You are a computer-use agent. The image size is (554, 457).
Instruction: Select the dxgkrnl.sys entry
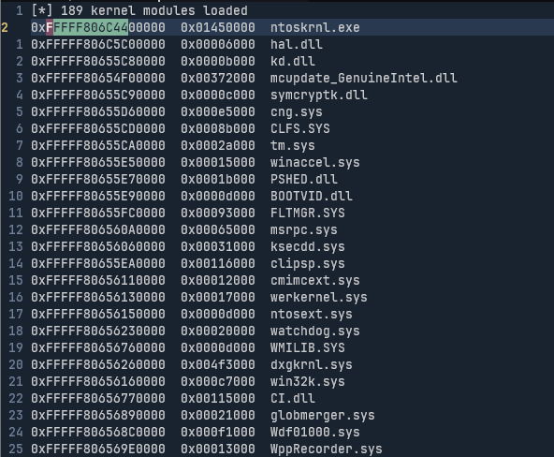click(x=312, y=364)
